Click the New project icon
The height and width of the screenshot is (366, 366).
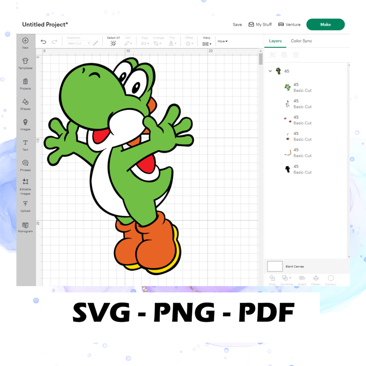pos(25,41)
